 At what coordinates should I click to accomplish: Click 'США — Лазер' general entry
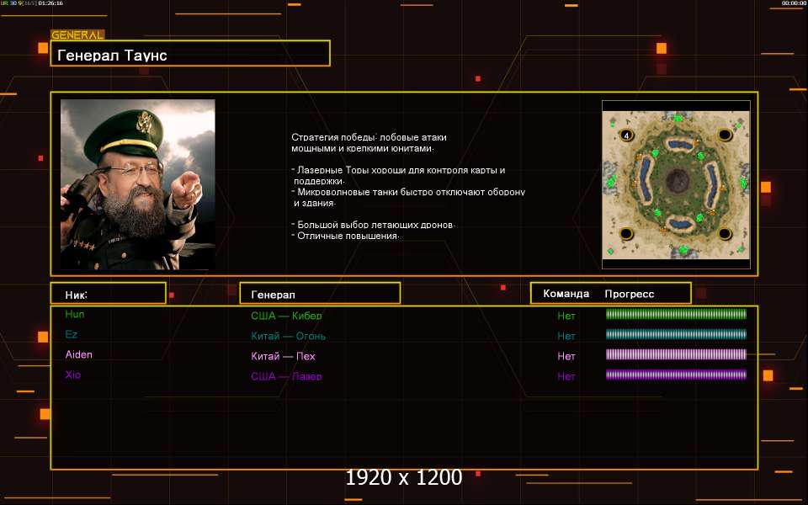point(286,376)
